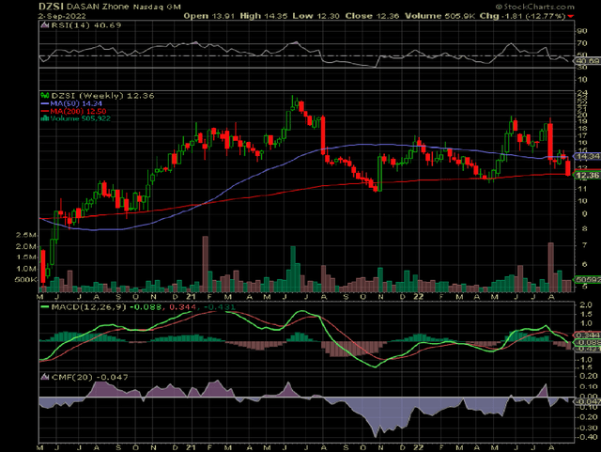Click the 2-Sep-2022 date

tap(62, 16)
